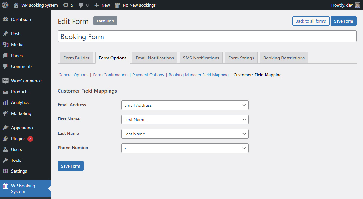363x199 pixels.
Task: Open the Email Address mapping dropdown
Action: click(x=185, y=105)
